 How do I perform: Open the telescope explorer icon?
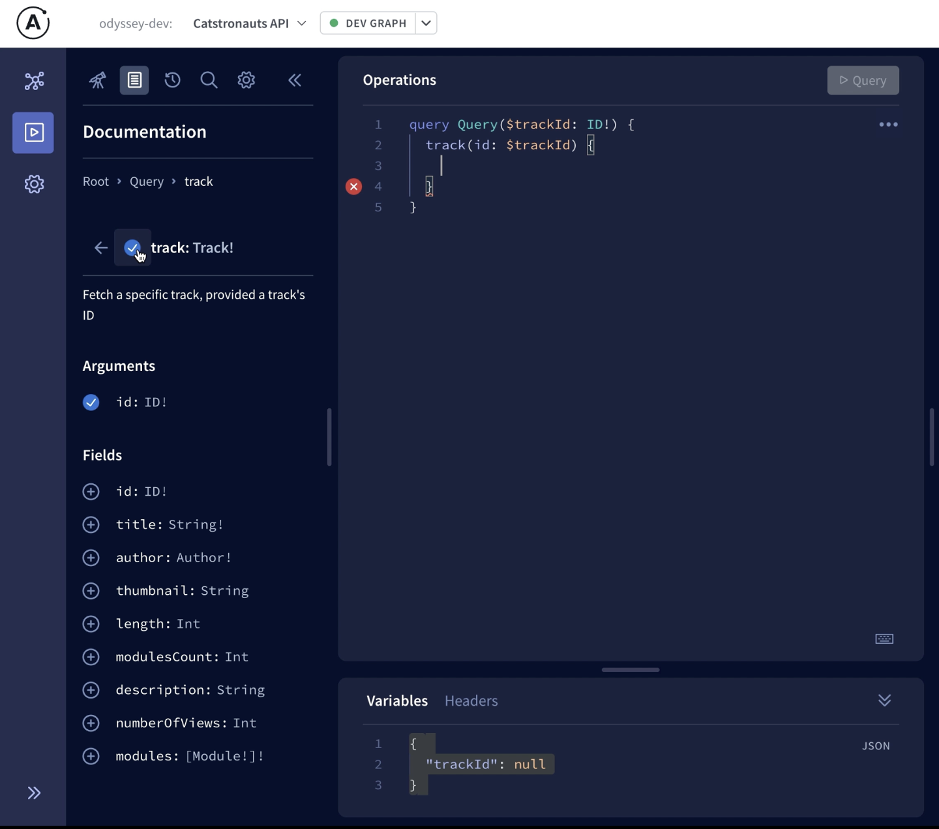click(x=97, y=80)
